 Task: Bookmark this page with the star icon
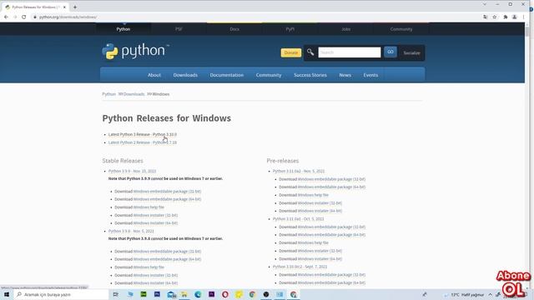point(495,17)
